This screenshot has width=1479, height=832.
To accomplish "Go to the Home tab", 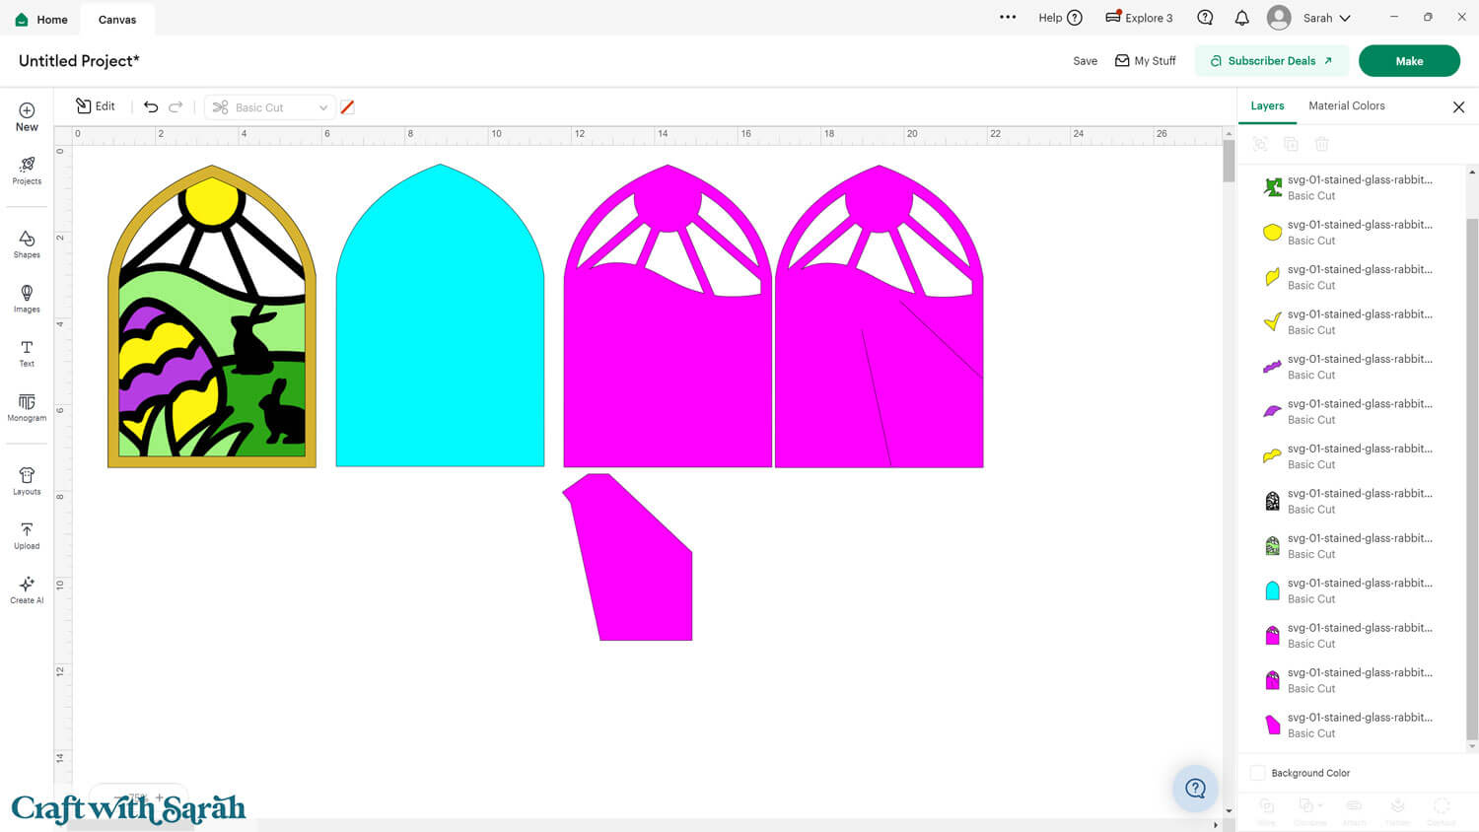I will pos(41,19).
